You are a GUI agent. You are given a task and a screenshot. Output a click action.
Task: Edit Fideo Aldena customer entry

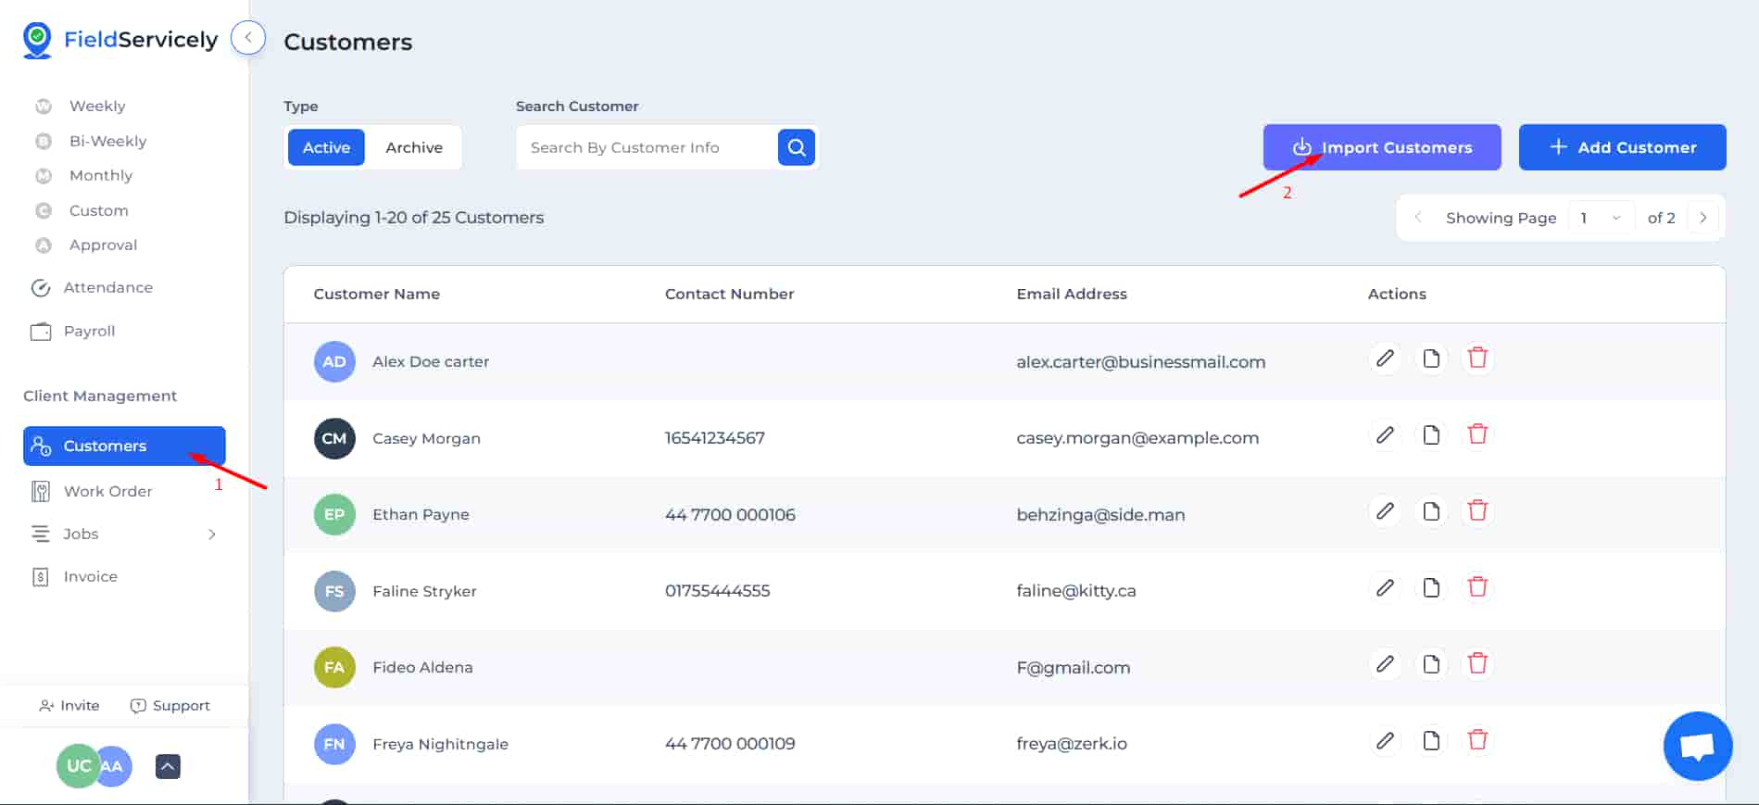coord(1385,664)
